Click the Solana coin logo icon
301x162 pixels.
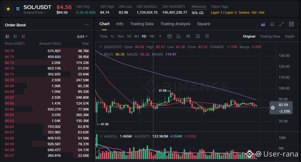pyautogui.click(x=18, y=9)
